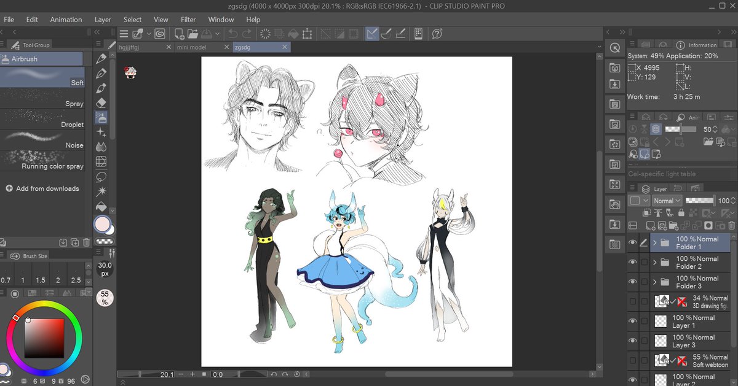Click the main drawing color swatch in toolbar
Viewport: 738px width, 386px height.
pyautogui.click(x=103, y=224)
